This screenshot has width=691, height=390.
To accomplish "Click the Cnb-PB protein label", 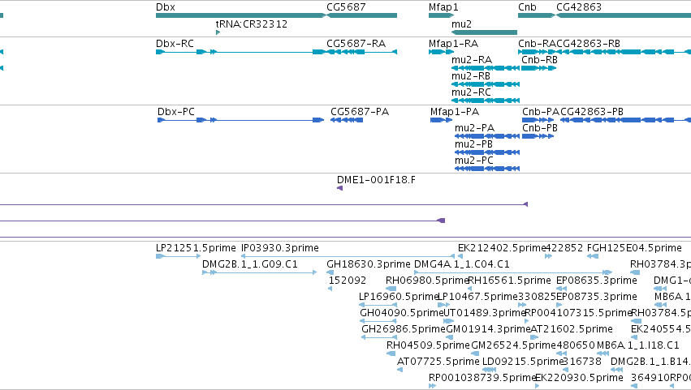I will coord(540,128).
